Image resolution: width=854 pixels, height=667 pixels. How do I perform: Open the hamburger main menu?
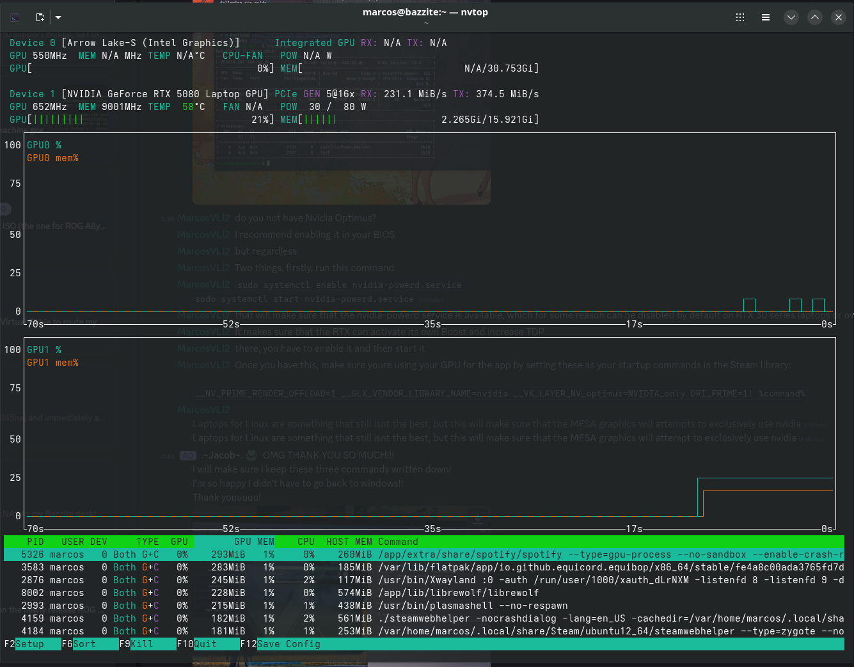(766, 17)
